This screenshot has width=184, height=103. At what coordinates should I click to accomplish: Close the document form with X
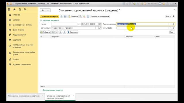point(175,10)
